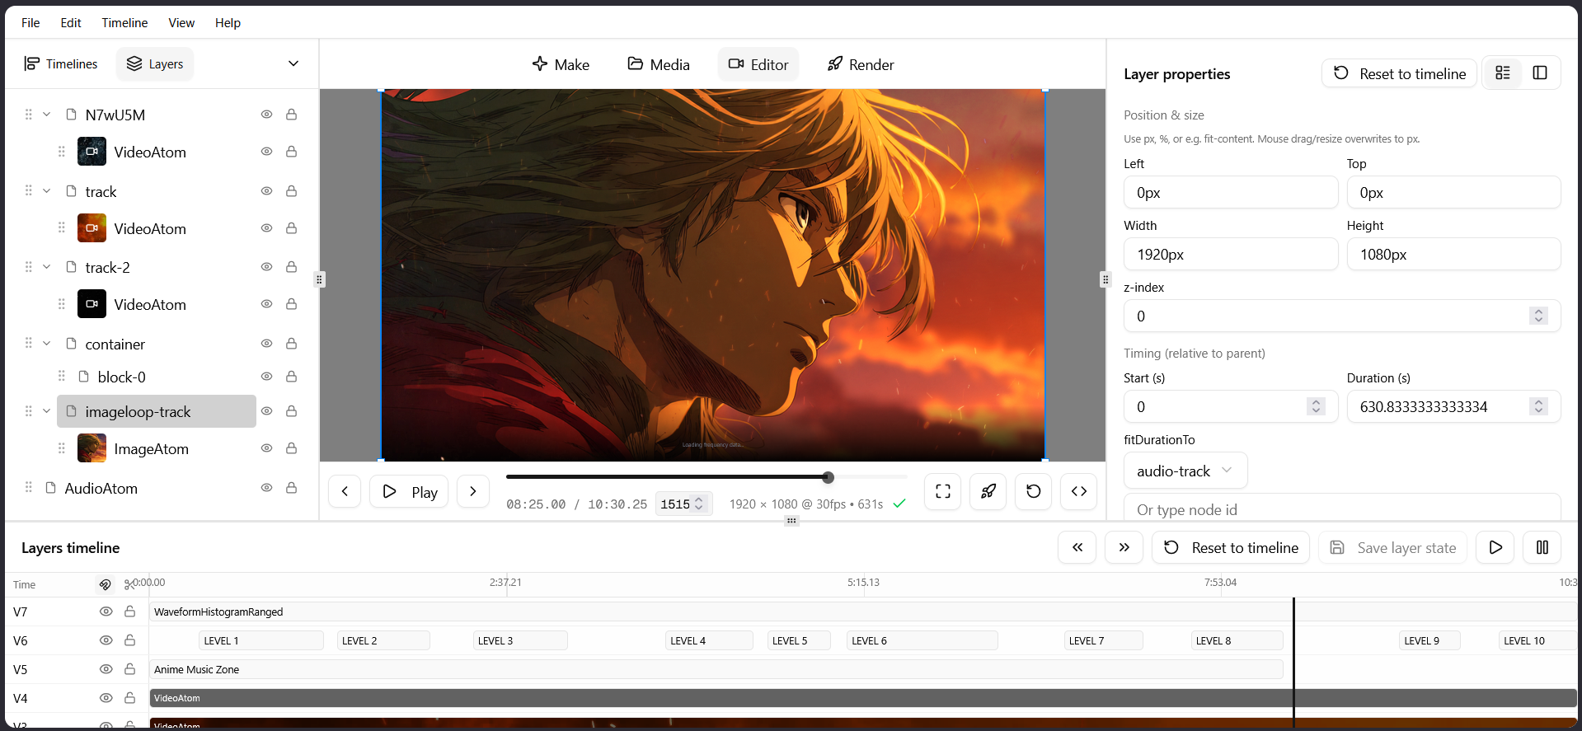The image size is (1582, 731).
Task: Step to next frame
Action: pos(472,491)
